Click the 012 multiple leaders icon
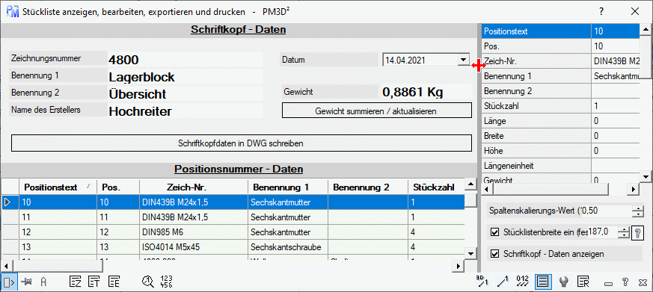 tap(522, 282)
